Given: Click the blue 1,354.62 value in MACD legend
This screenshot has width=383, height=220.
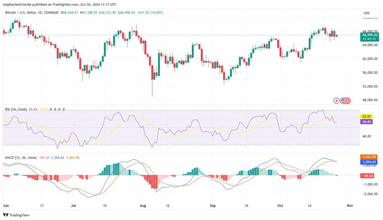Looking at the screenshot, I should 57,158.
